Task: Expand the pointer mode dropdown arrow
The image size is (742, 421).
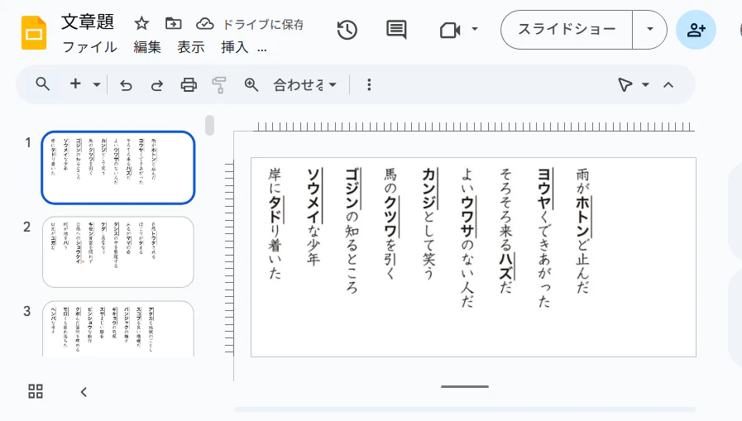Action: pyautogui.click(x=645, y=85)
